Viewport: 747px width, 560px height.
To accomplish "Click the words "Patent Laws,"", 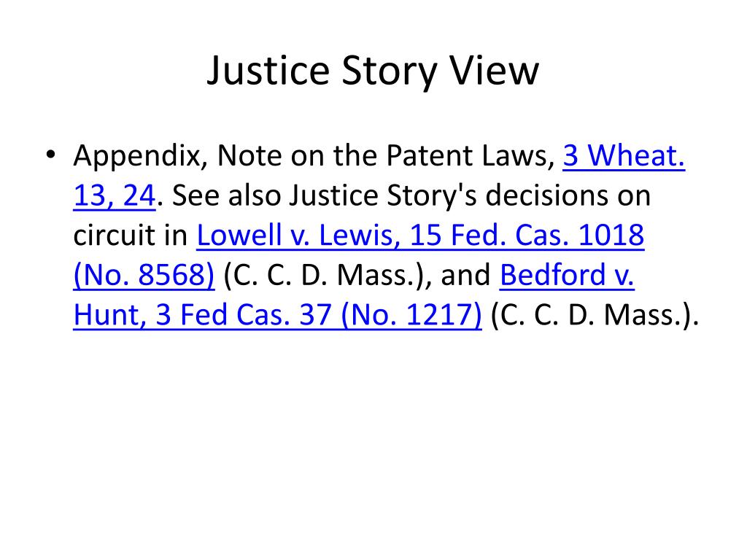I will click(x=471, y=155).
